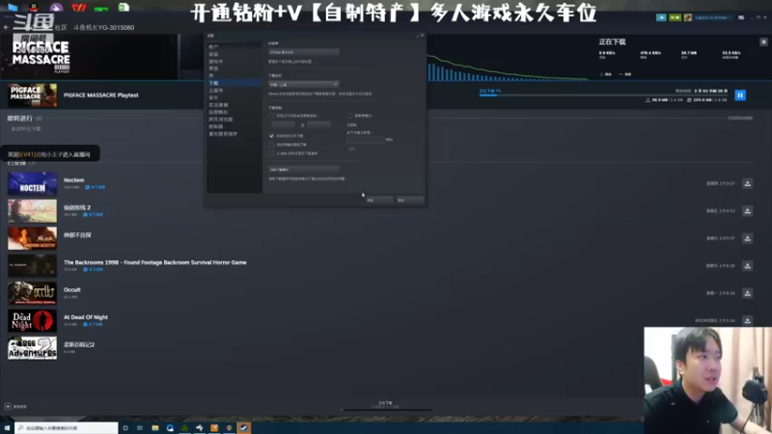Select 云服务 in settings sidebar
Image resolution: width=772 pixels, height=434 pixels.
(x=215, y=91)
